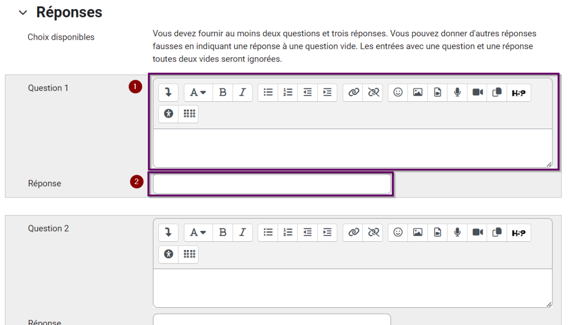
Task: Record video with the camera icon
Action: pos(476,92)
